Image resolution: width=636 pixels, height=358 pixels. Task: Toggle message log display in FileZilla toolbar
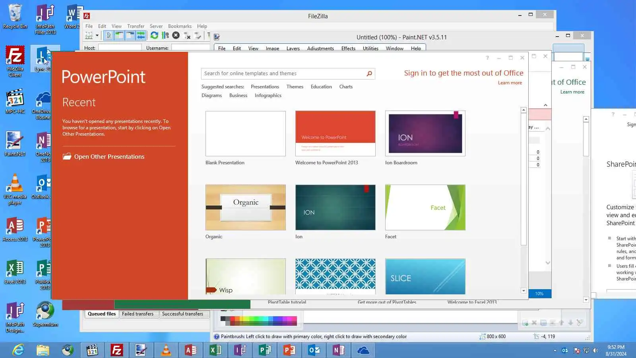click(x=109, y=35)
